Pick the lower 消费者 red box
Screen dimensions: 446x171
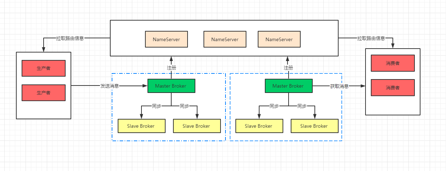tap(393, 88)
